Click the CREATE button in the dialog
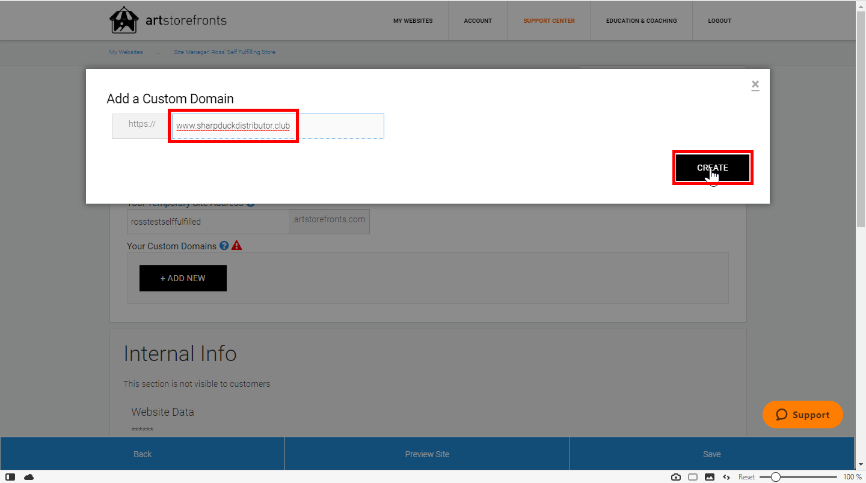Image resolution: width=866 pixels, height=483 pixels. point(713,168)
